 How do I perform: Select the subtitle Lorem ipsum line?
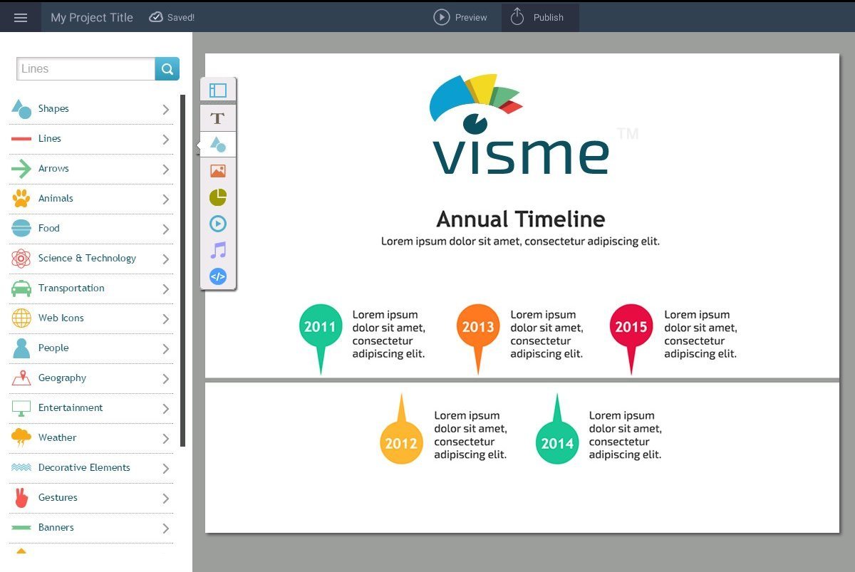[520, 241]
